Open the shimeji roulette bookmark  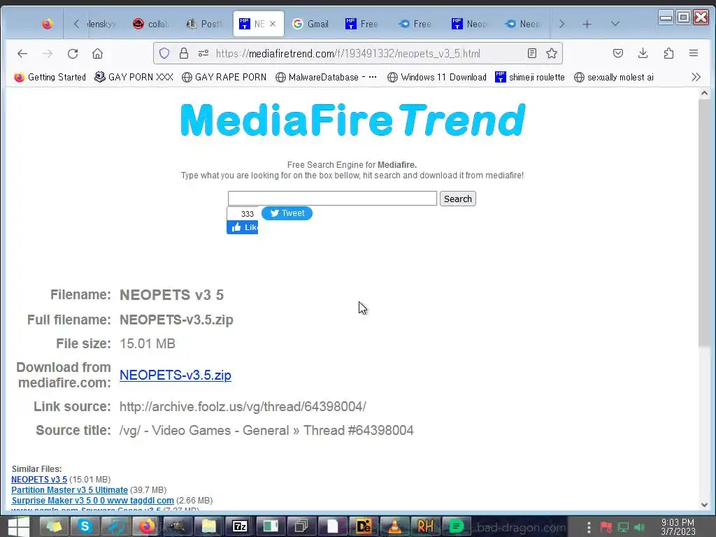530,77
